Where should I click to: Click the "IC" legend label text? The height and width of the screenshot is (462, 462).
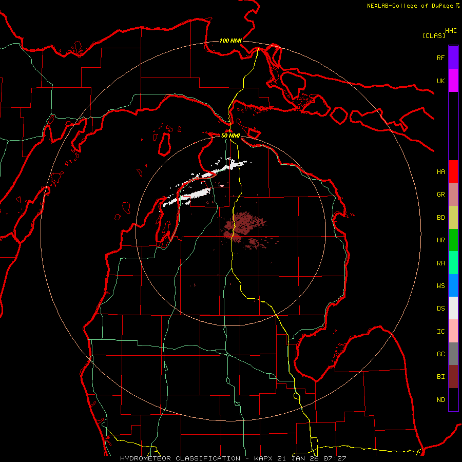tap(441, 332)
